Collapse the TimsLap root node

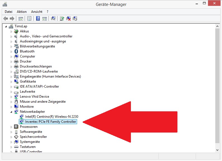[6, 26]
